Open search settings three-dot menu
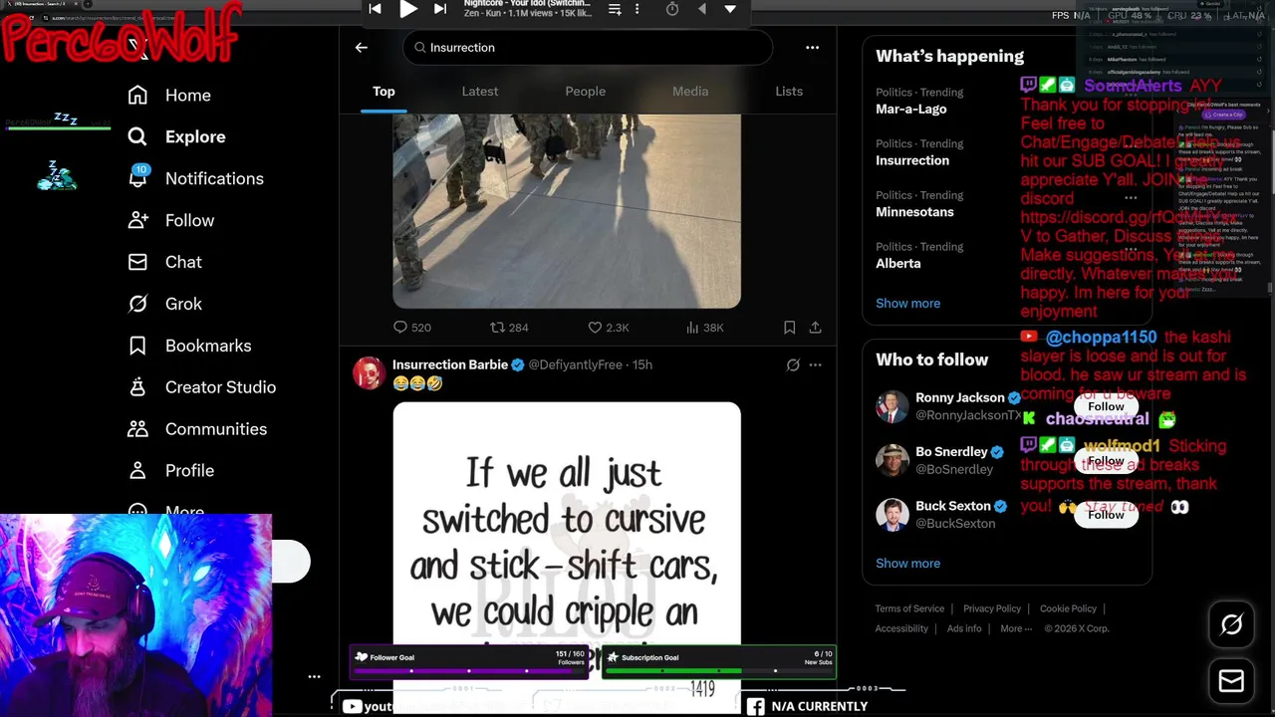 coord(812,47)
